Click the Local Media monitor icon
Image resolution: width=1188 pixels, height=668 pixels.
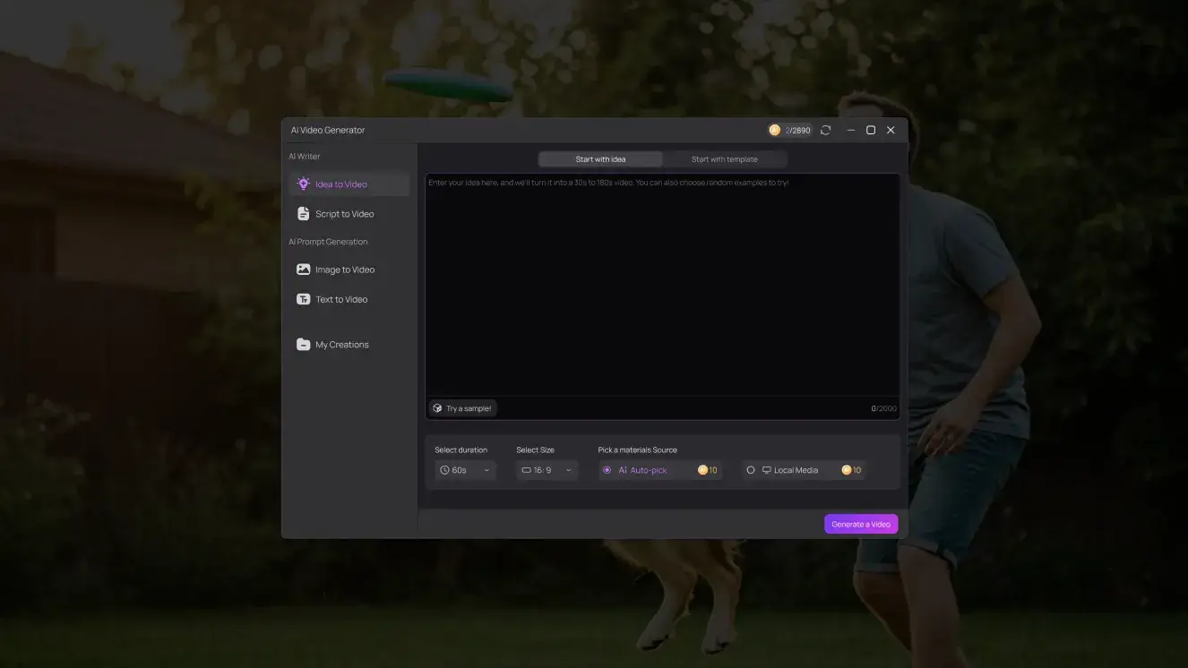pyautogui.click(x=766, y=470)
